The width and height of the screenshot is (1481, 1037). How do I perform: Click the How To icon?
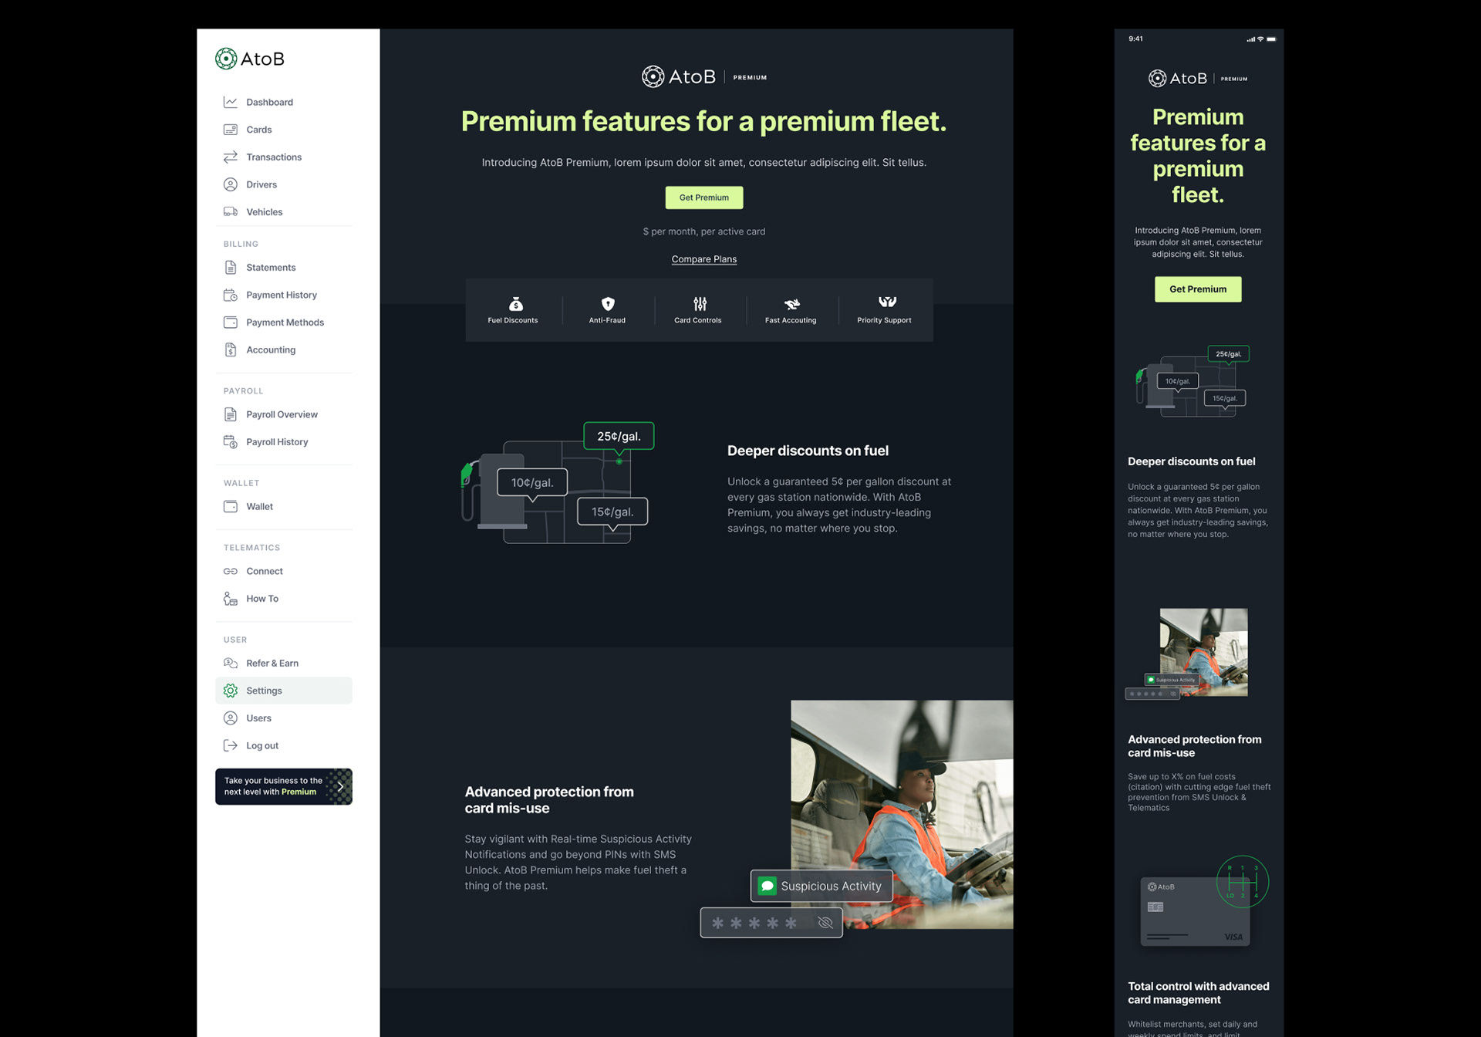click(230, 598)
